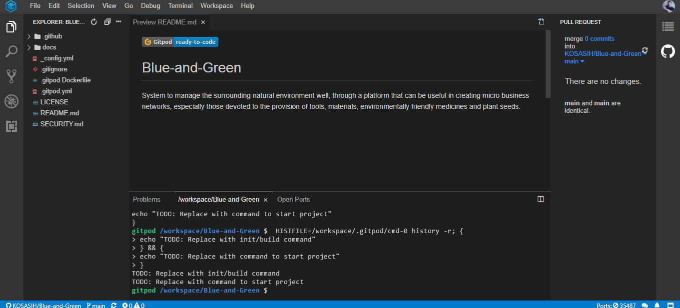The width and height of the screenshot is (680, 308).
Task: Open the Search view in activity bar
Action: (x=11, y=51)
